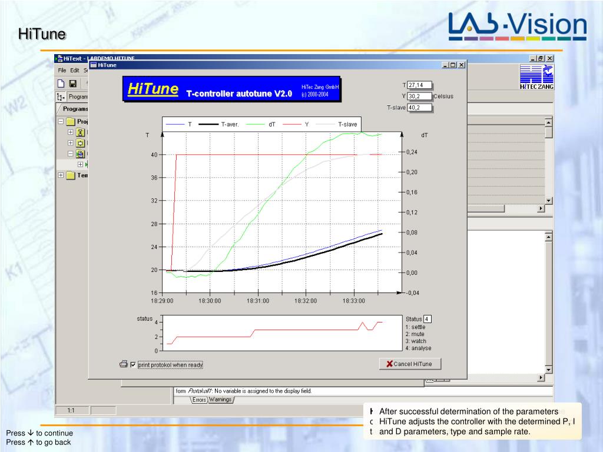Click the 'Celsius' unit label
This screenshot has width=603, height=452.
pyautogui.click(x=443, y=96)
